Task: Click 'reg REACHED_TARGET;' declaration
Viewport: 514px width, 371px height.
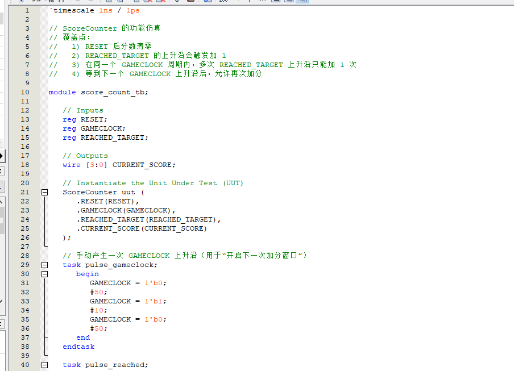Action: (x=105, y=138)
